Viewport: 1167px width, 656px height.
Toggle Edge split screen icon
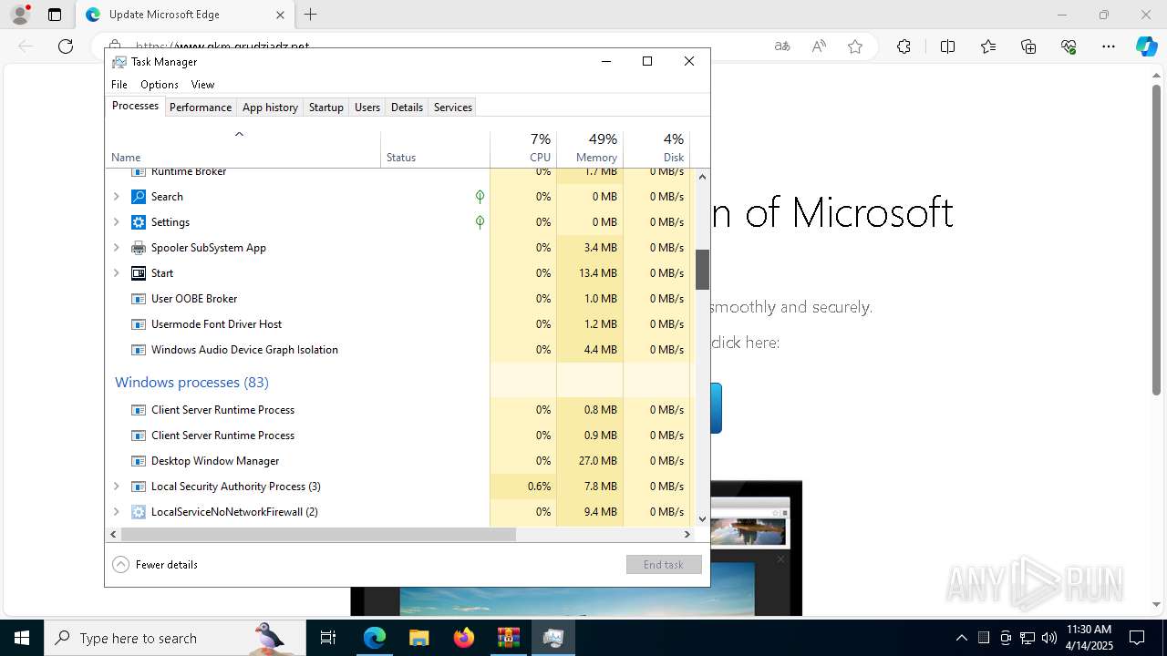pos(947,46)
